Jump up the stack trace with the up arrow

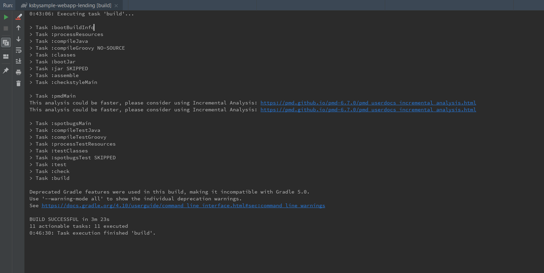tap(19, 28)
